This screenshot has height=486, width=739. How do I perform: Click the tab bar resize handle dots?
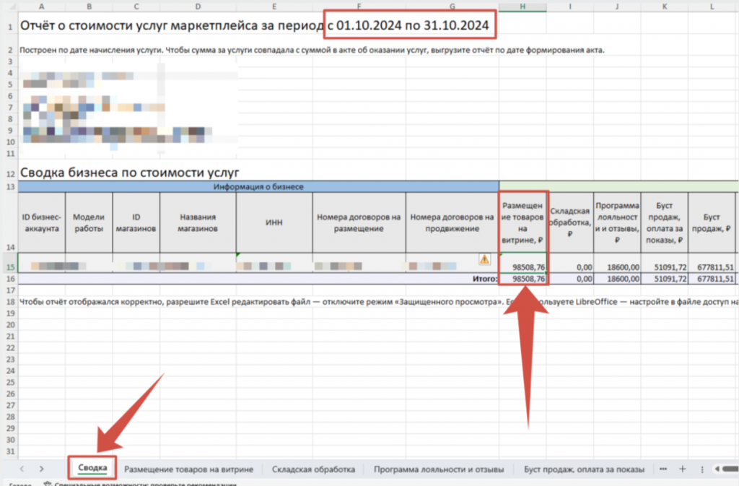(701, 469)
